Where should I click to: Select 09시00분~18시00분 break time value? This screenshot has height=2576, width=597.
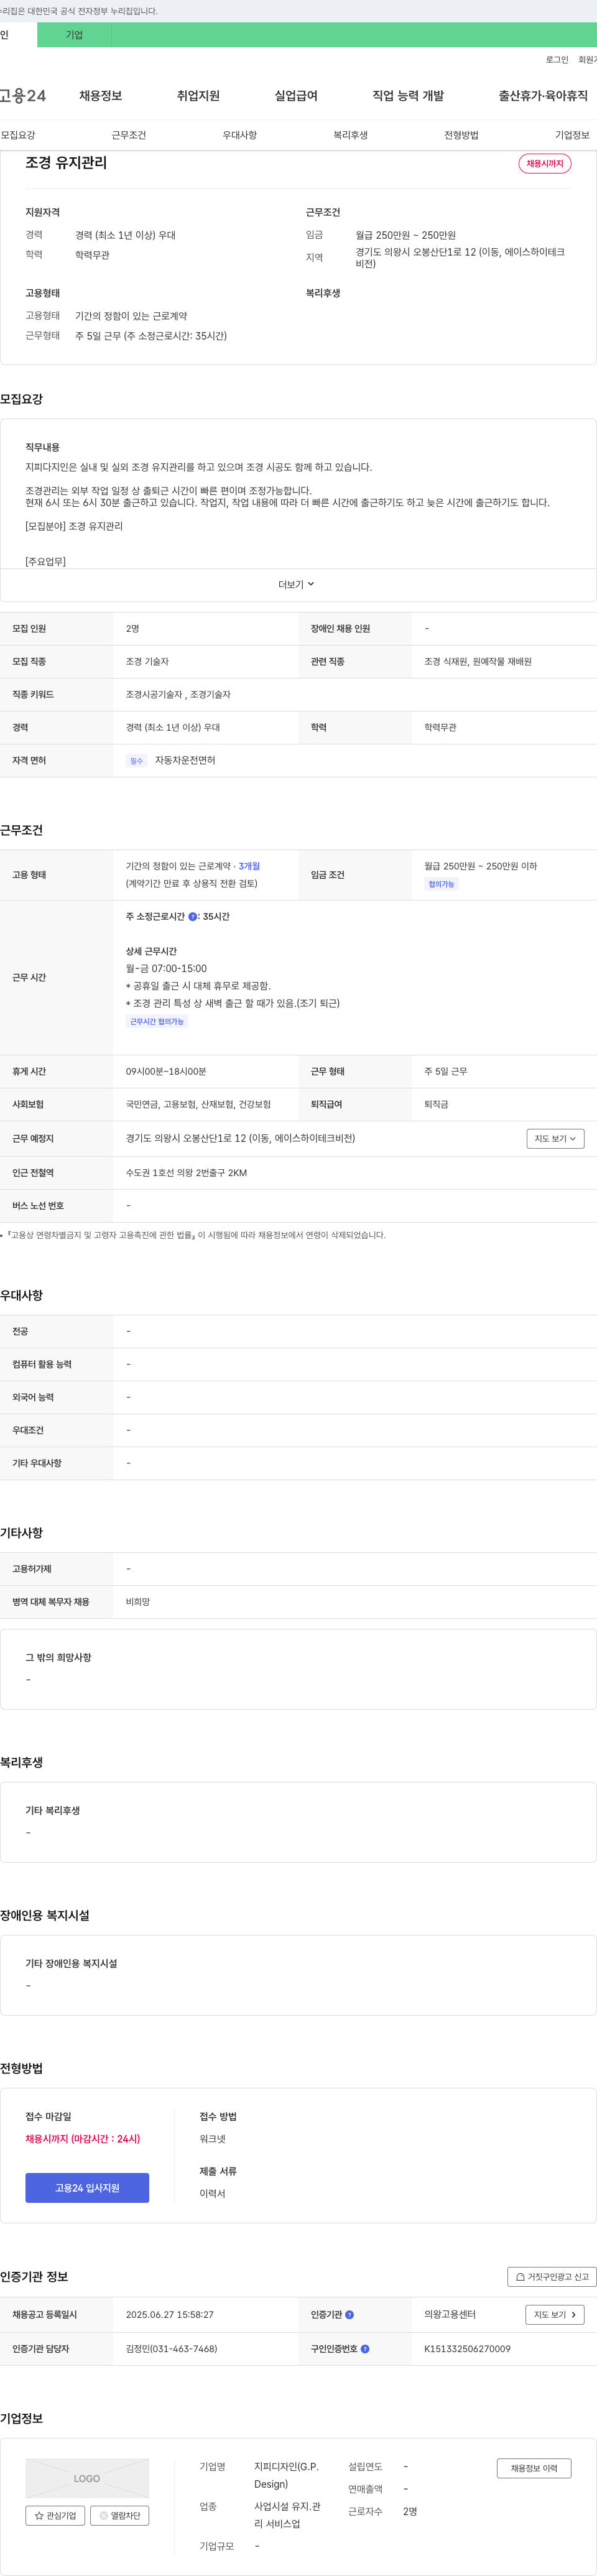pos(166,1072)
